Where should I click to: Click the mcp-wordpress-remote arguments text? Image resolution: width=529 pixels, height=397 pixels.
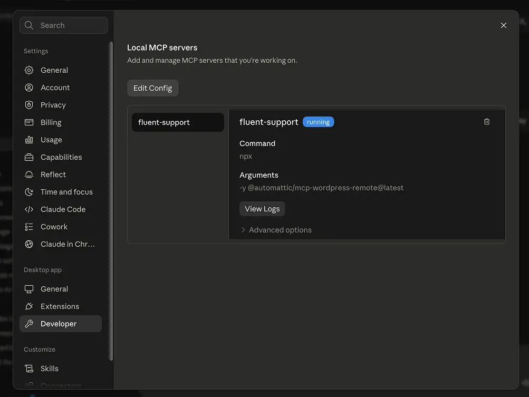[322, 188]
